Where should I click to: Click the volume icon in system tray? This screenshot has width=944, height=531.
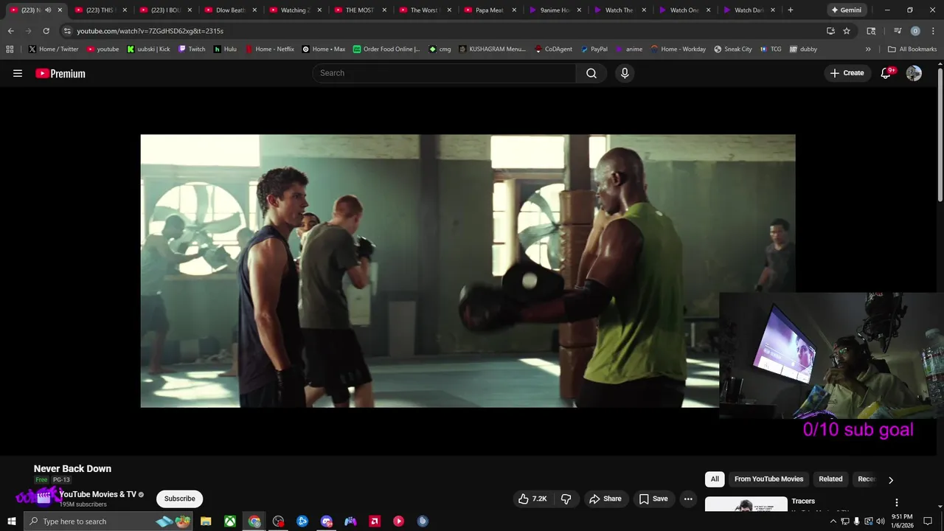tap(881, 521)
